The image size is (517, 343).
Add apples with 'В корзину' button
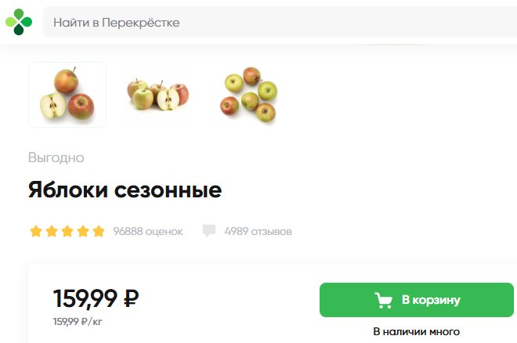(417, 300)
